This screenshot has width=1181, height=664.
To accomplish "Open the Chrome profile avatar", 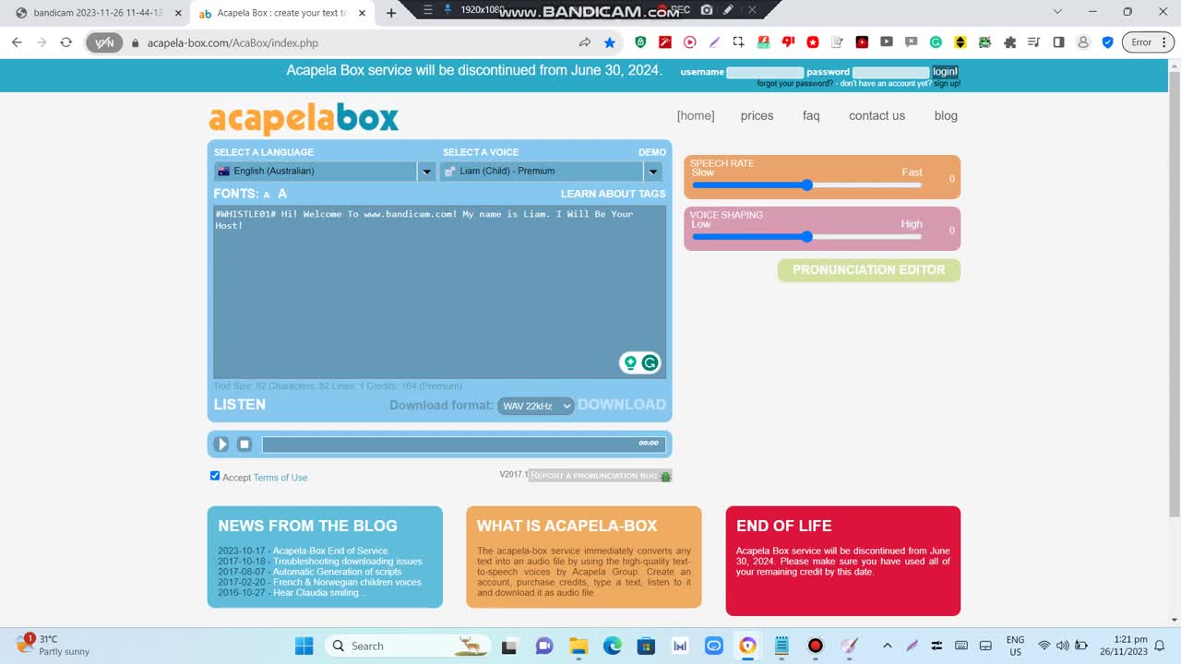I will point(1083,42).
